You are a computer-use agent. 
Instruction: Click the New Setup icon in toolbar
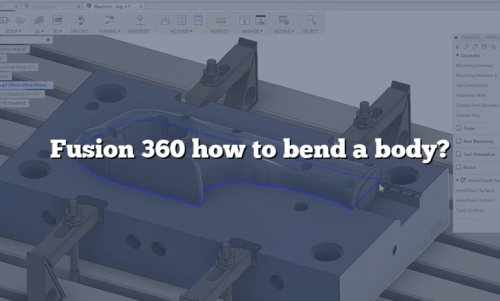click(4, 20)
